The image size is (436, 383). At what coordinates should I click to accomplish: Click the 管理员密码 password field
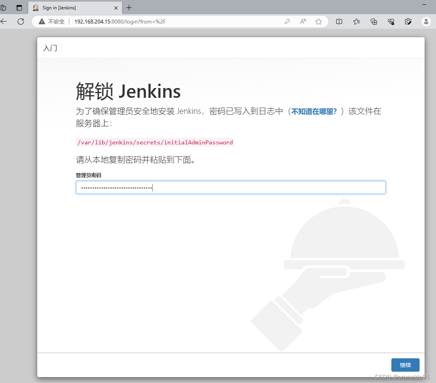click(231, 187)
